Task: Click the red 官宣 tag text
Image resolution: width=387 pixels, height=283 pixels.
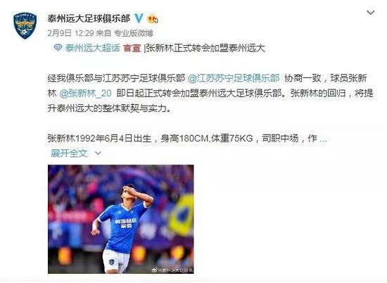Action: [132, 48]
